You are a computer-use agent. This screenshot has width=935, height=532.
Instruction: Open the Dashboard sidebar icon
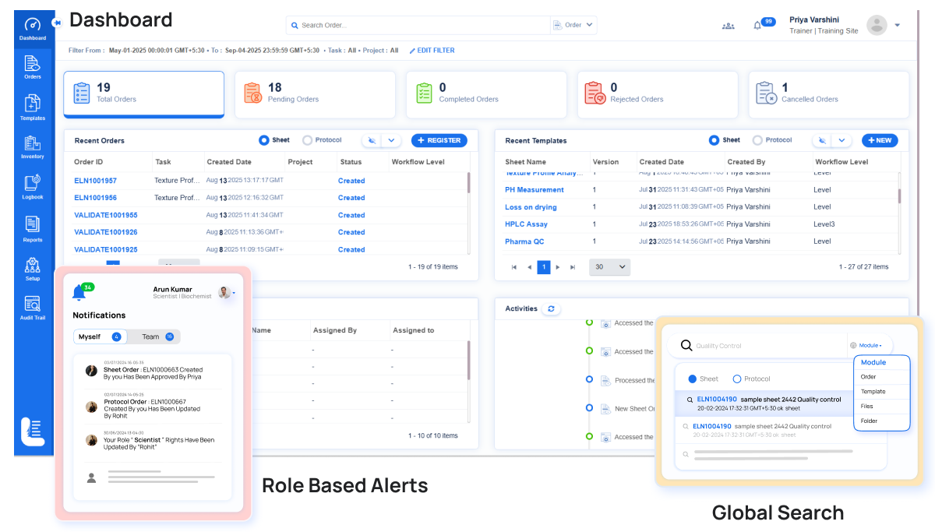[33, 30]
